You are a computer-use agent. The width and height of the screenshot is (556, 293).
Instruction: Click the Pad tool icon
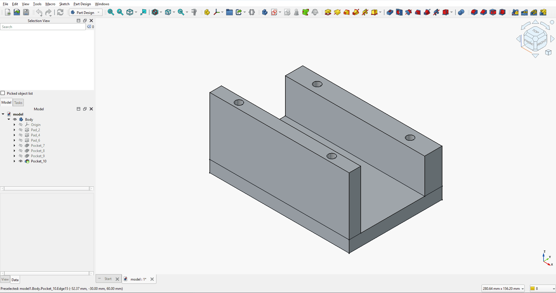click(328, 12)
